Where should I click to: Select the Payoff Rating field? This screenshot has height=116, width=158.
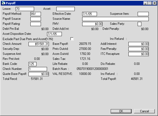(x=36, y=24)
